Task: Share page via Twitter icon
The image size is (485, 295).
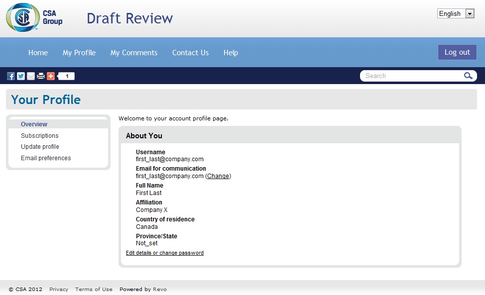Action: click(21, 76)
